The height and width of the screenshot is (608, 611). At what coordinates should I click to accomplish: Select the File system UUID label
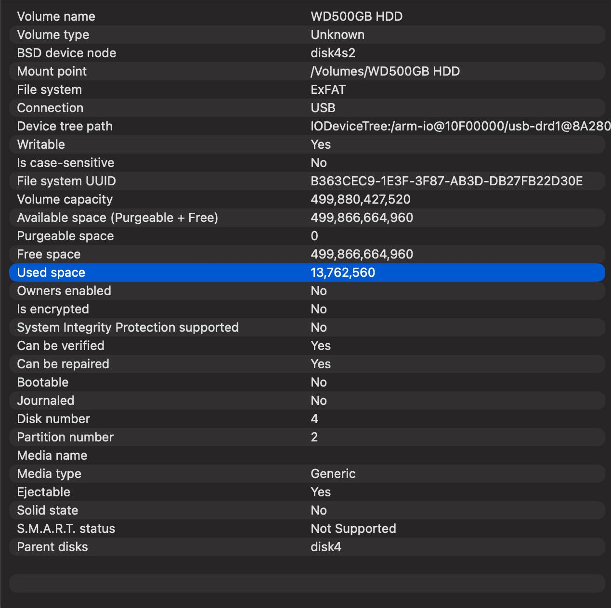[66, 181]
